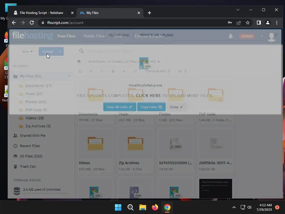This screenshot has height=214, width=285.
Task: Click here to upload more files
Action: [148, 96]
